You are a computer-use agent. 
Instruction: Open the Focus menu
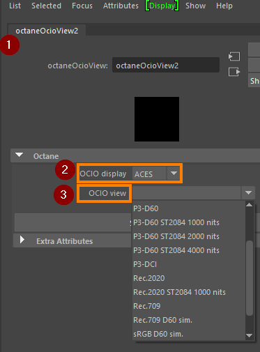[x=82, y=6]
